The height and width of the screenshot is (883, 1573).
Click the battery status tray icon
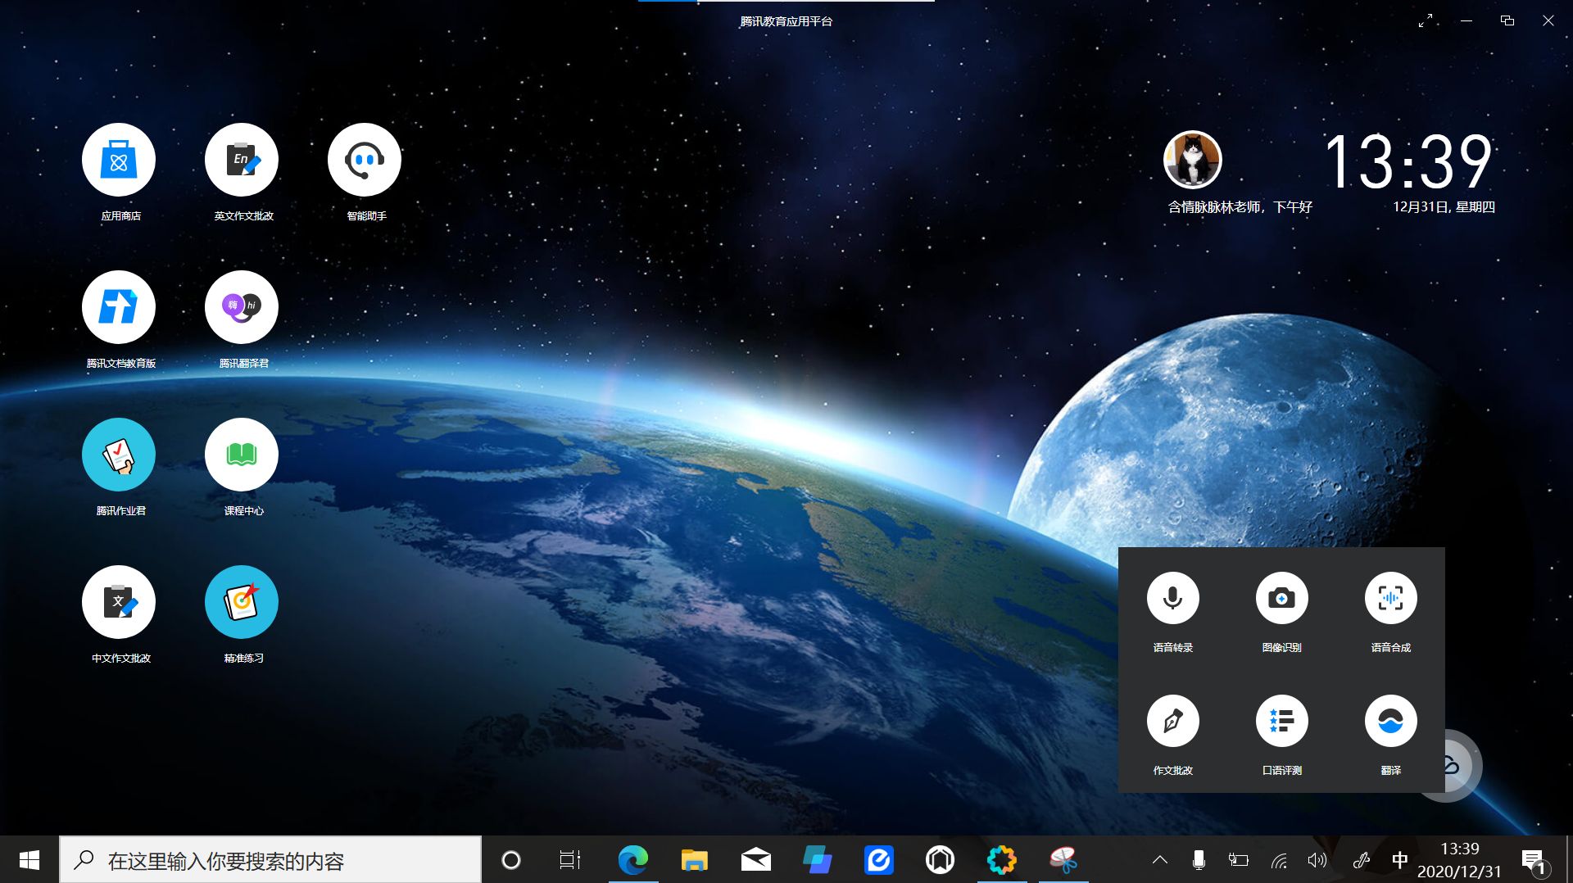coord(1238,860)
